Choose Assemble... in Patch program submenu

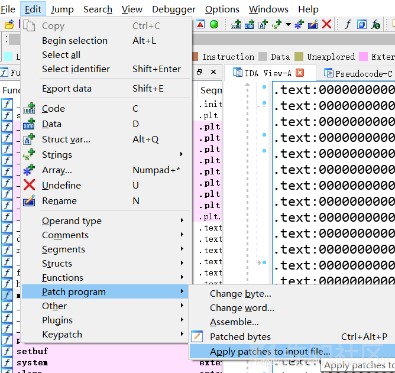(x=292, y=322)
